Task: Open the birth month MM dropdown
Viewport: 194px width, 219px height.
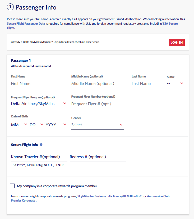Action: pos(19,125)
